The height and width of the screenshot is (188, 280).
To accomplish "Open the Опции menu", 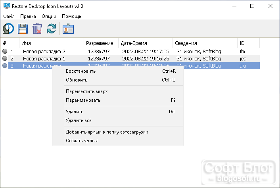I will point(49,16).
